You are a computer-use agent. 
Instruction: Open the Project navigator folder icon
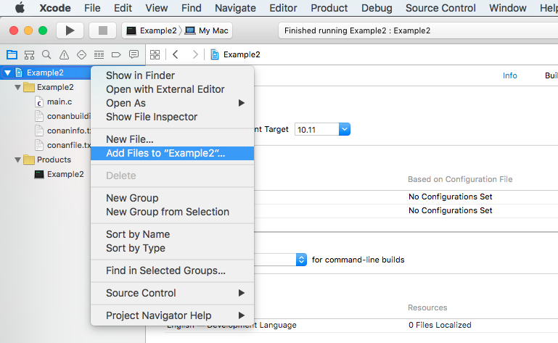coord(12,55)
